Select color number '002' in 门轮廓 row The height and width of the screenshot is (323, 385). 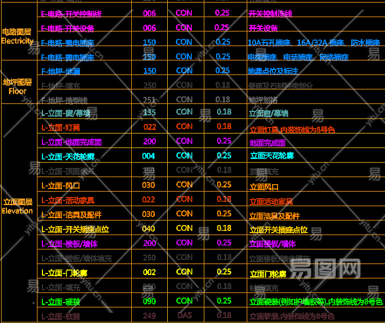tap(149, 272)
